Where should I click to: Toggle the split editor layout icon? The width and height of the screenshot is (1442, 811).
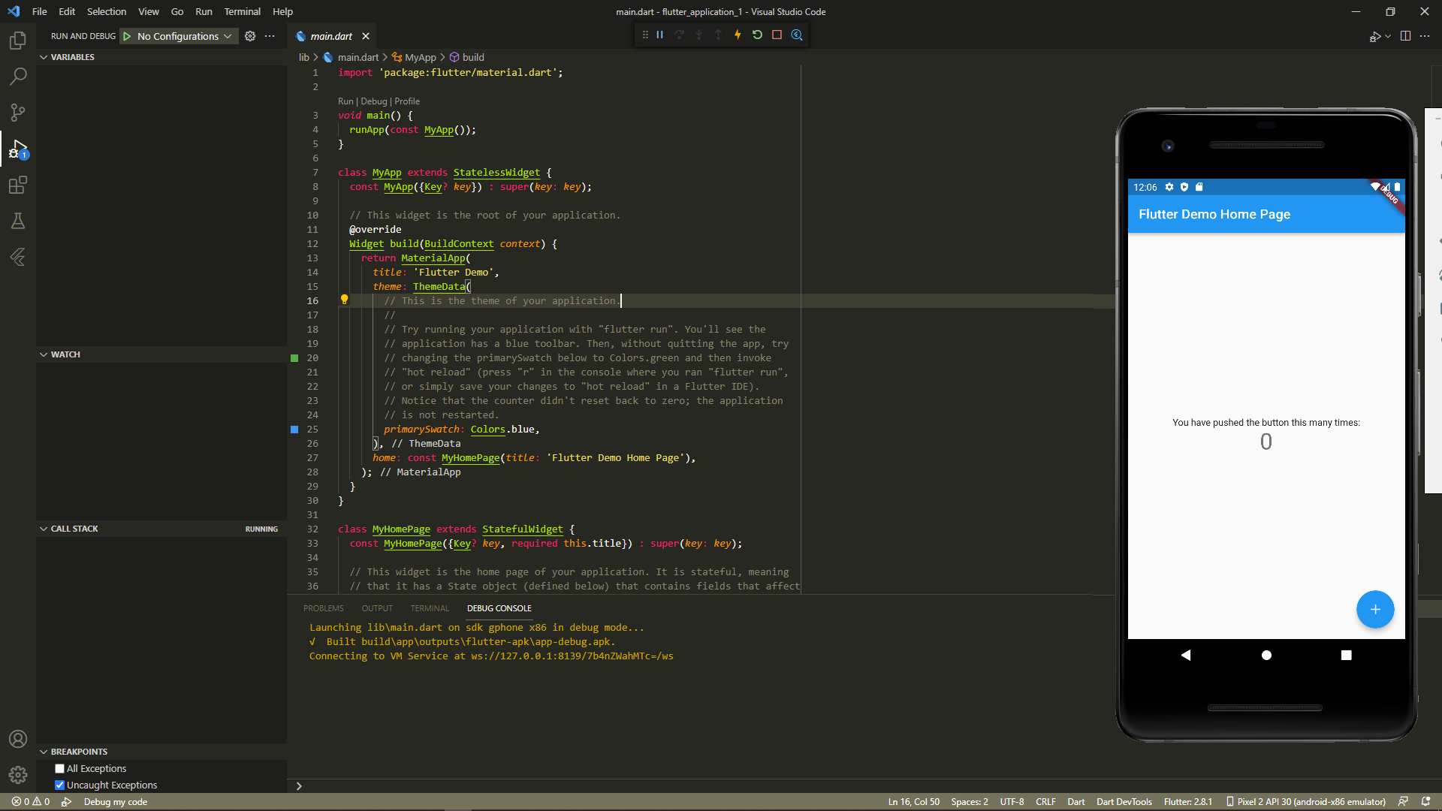tap(1405, 36)
